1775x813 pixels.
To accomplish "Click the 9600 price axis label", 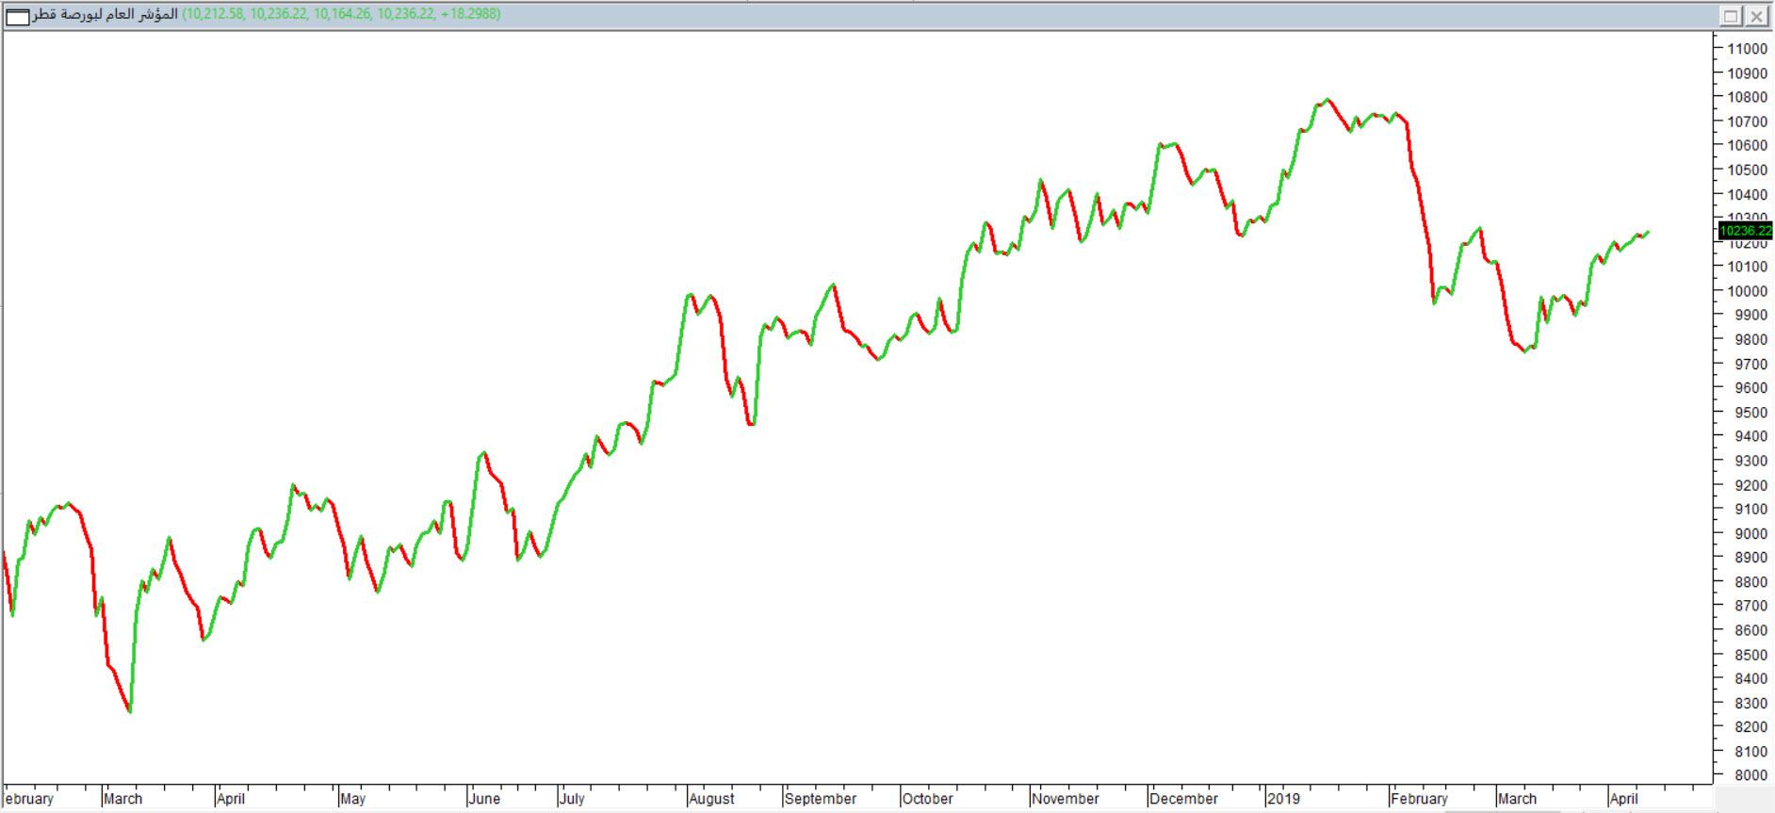I will pyautogui.click(x=1751, y=388).
